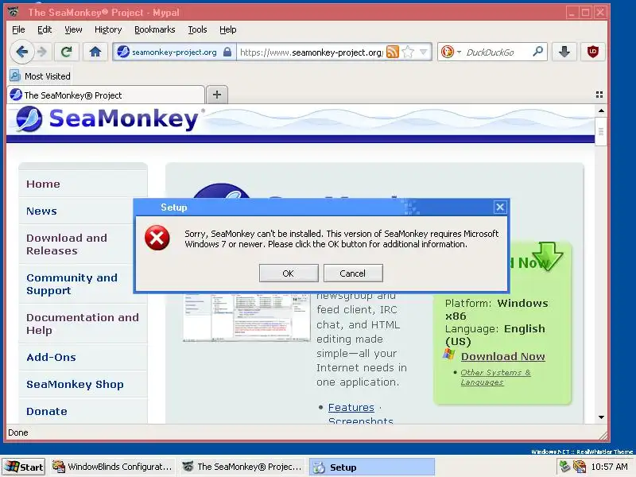Screen dimensions: 636x477
Task: Click the vertical scrollbar thumb
Action: point(601,131)
